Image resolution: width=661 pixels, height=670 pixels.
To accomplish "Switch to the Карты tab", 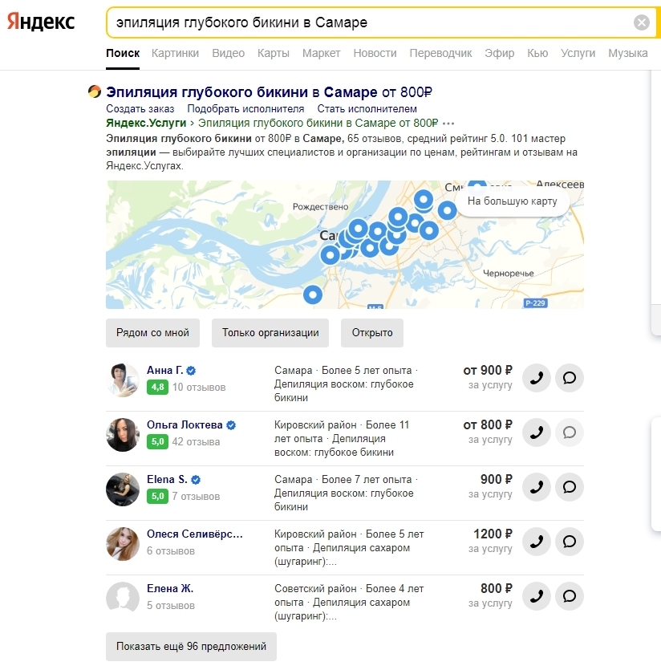I will [273, 53].
